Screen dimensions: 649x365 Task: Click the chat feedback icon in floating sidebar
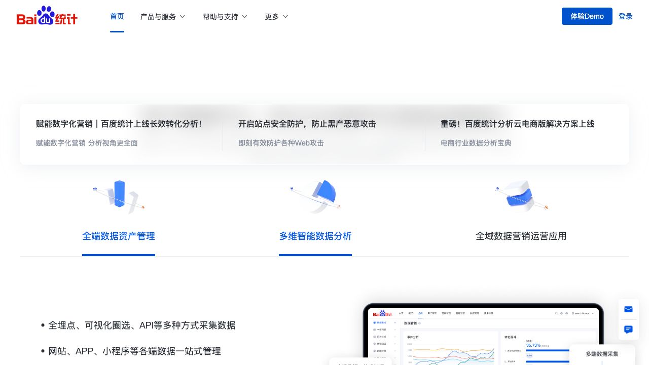coord(628,330)
